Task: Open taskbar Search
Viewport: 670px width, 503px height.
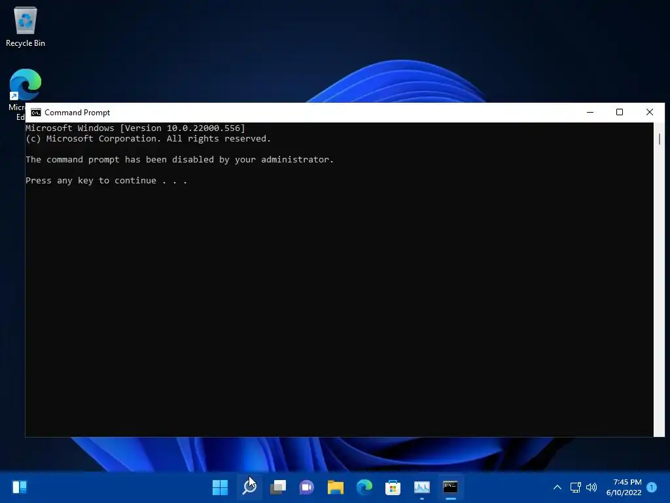Action: coord(249,487)
